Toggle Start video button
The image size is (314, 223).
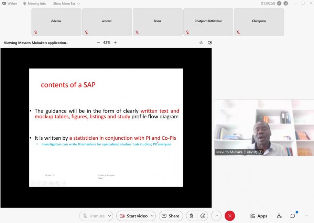point(133,216)
